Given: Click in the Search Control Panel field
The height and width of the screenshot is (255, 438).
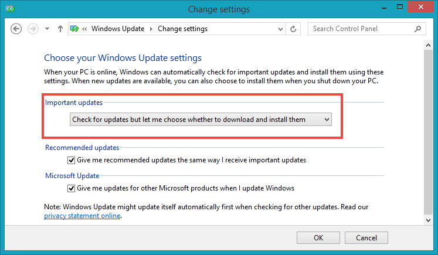Looking at the screenshot, I should point(362,29).
